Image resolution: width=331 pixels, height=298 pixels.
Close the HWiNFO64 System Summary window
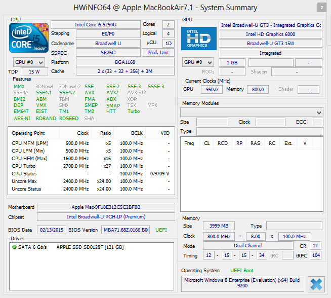[x=321, y=8]
